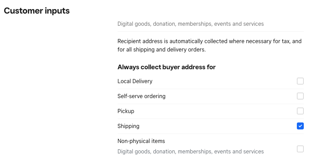The height and width of the screenshot is (159, 309).
Task: Tick the Self-serve ordering checkbox
Action: (300, 96)
